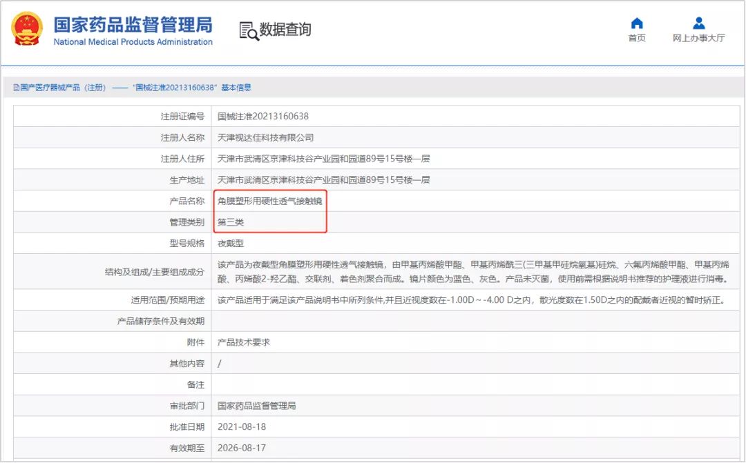Click the 网上办事大厅 person icon
The height and width of the screenshot is (463, 746).
[x=698, y=23]
